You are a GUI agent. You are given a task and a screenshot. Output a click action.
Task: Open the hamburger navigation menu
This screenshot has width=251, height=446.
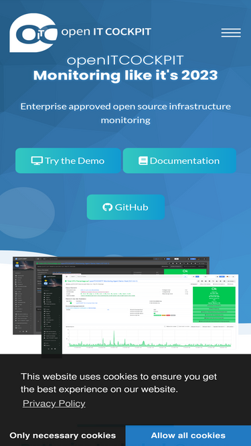(231, 33)
